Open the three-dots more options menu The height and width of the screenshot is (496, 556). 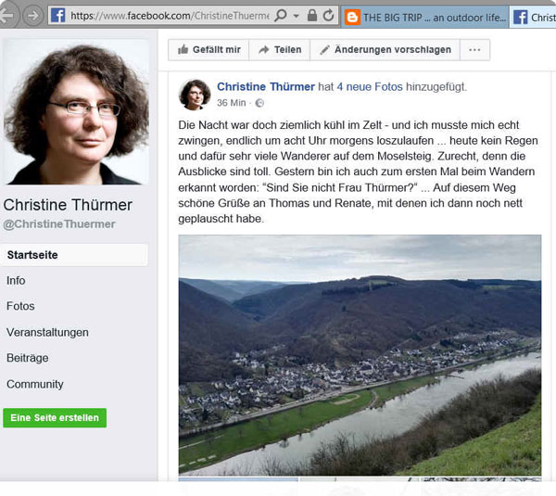point(474,50)
